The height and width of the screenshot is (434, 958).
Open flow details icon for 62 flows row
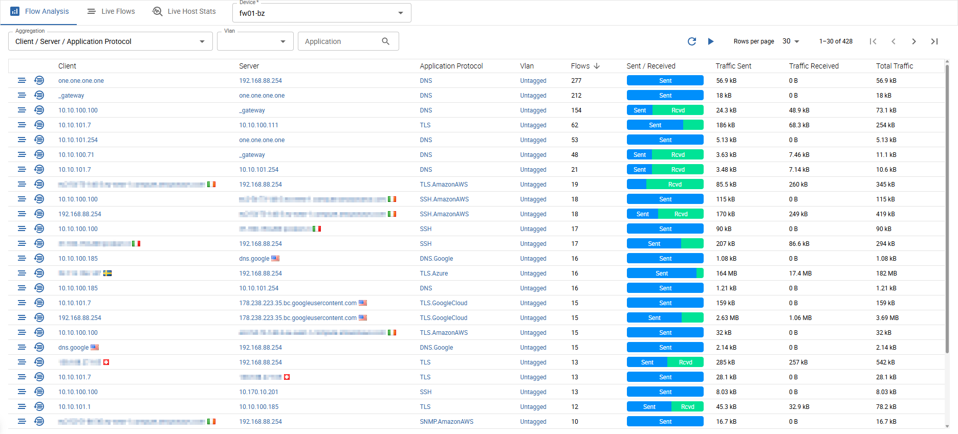click(39, 125)
